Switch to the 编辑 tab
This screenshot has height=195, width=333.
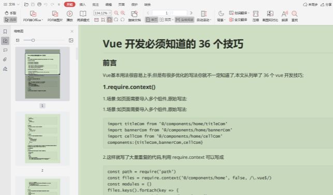click(x=109, y=5)
